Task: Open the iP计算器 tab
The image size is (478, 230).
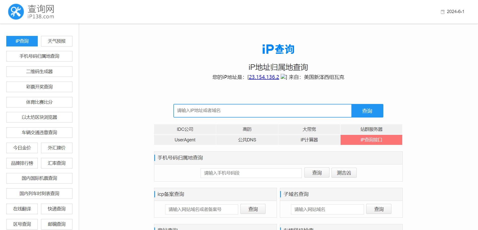Action: (x=309, y=140)
